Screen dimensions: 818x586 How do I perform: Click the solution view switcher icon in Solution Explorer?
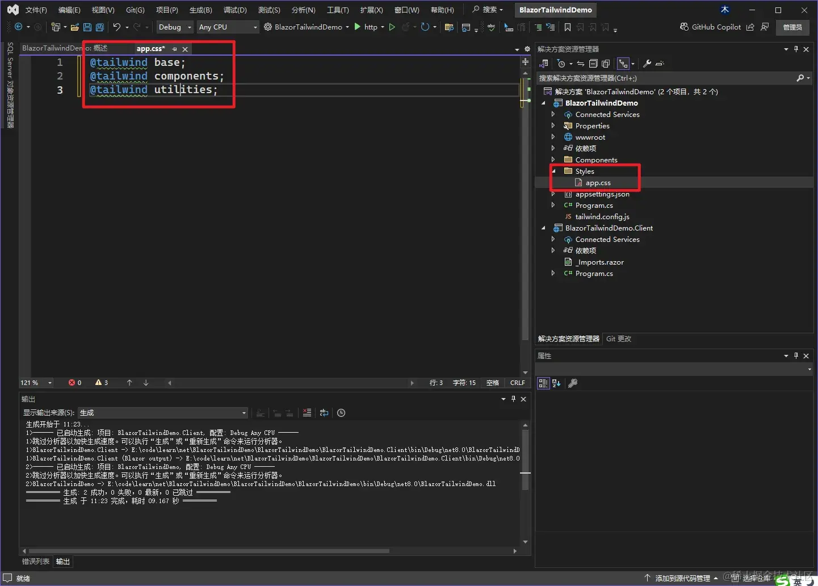(544, 64)
